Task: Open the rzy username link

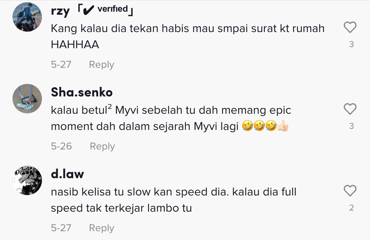Action: coord(60,11)
